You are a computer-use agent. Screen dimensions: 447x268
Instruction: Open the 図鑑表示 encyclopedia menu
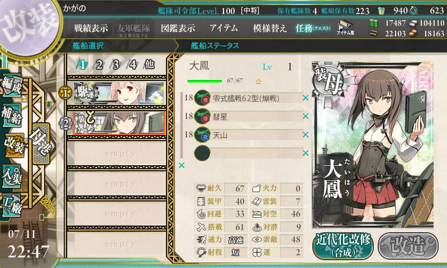(x=178, y=28)
